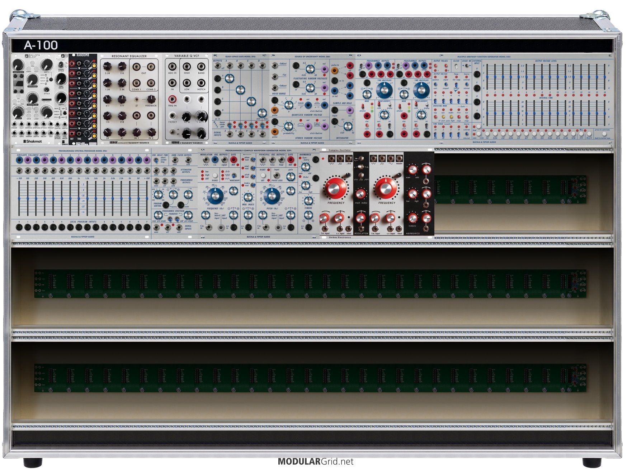Click the BAND output jack on Variable Q VCF

click(201, 66)
